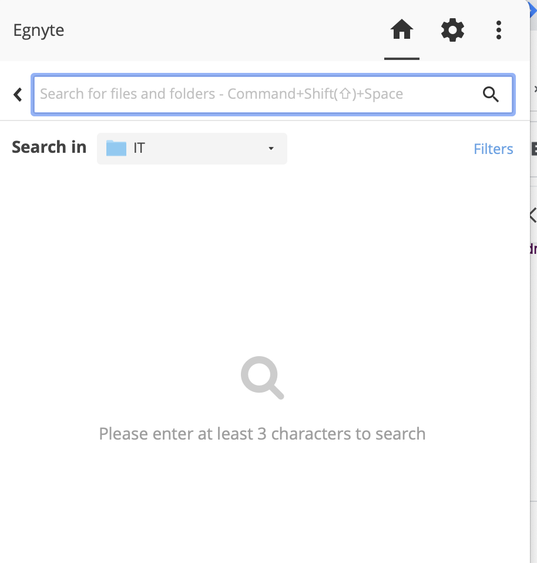Click the back arrow beside search
This screenshot has height=563, width=537.
(x=18, y=94)
